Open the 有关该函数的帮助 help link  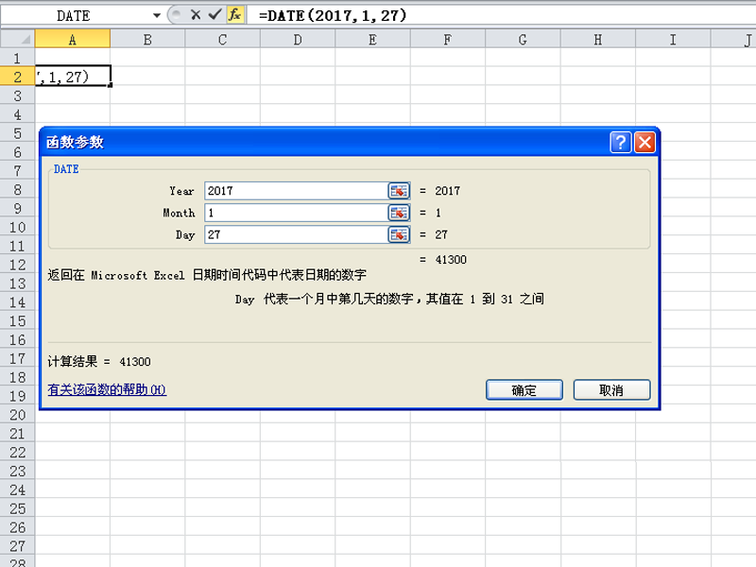104,389
